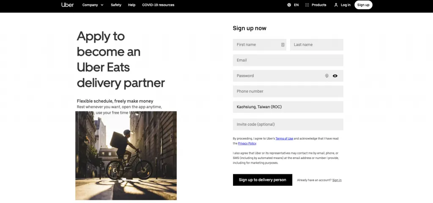Open the Help menu item
433x203 pixels.
[132, 5]
